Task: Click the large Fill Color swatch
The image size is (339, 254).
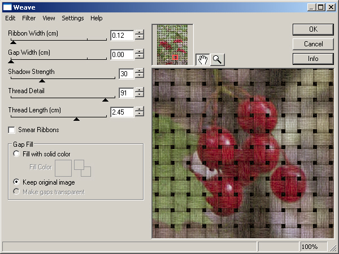Action: [63, 168]
